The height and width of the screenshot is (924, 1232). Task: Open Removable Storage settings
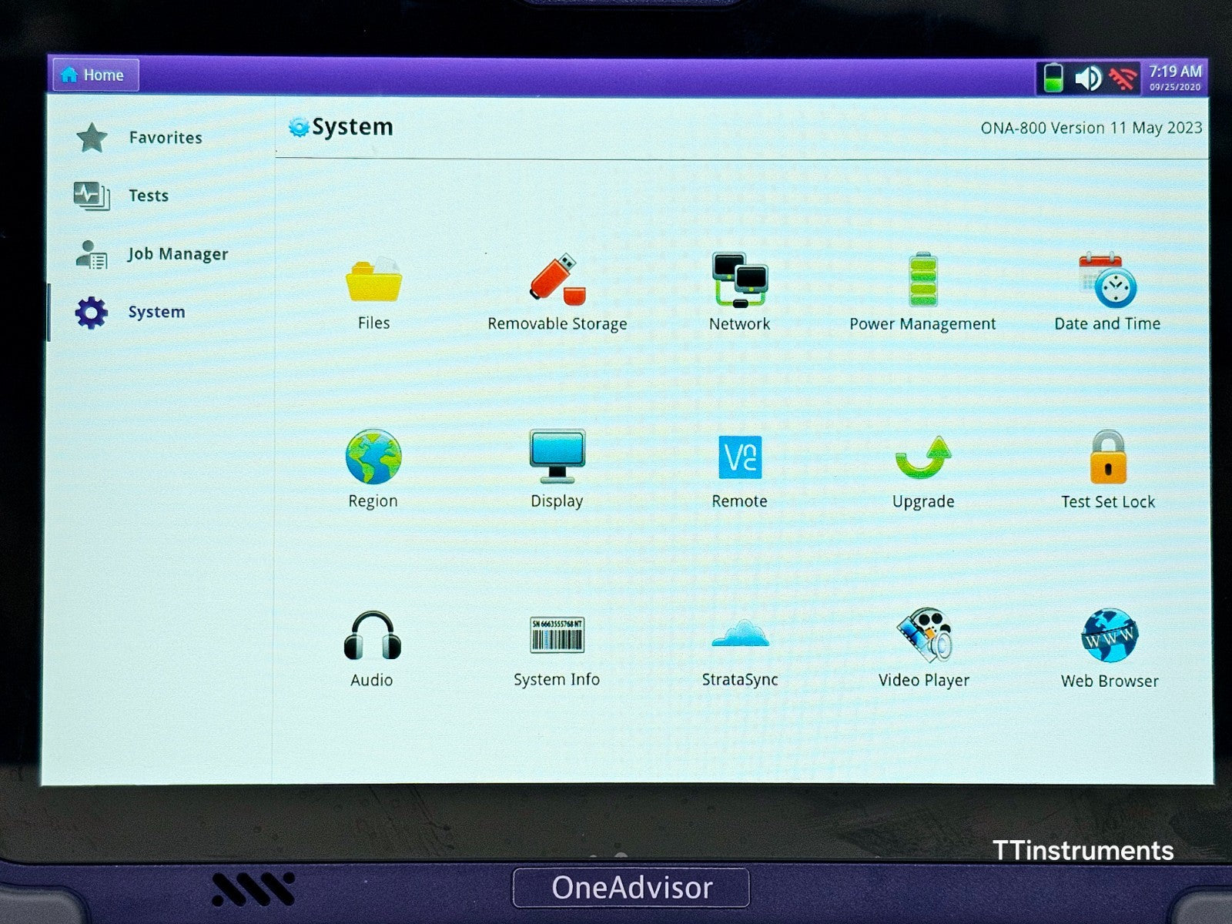pos(557,280)
